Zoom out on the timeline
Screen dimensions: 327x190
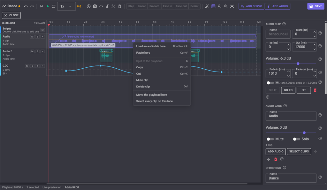220,6
